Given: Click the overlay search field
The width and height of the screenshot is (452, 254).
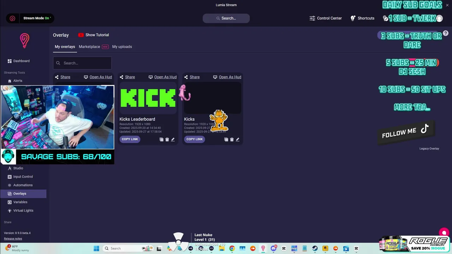Looking at the screenshot, I should coord(82,63).
